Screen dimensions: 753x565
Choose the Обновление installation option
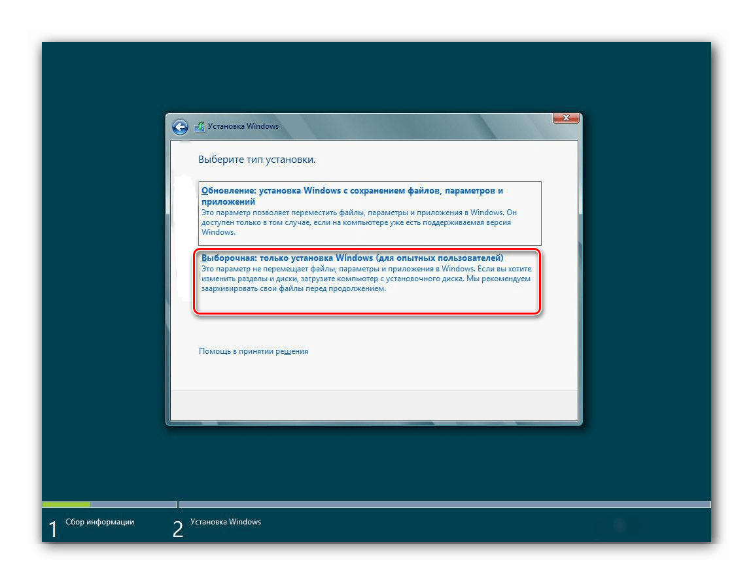[370, 214]
